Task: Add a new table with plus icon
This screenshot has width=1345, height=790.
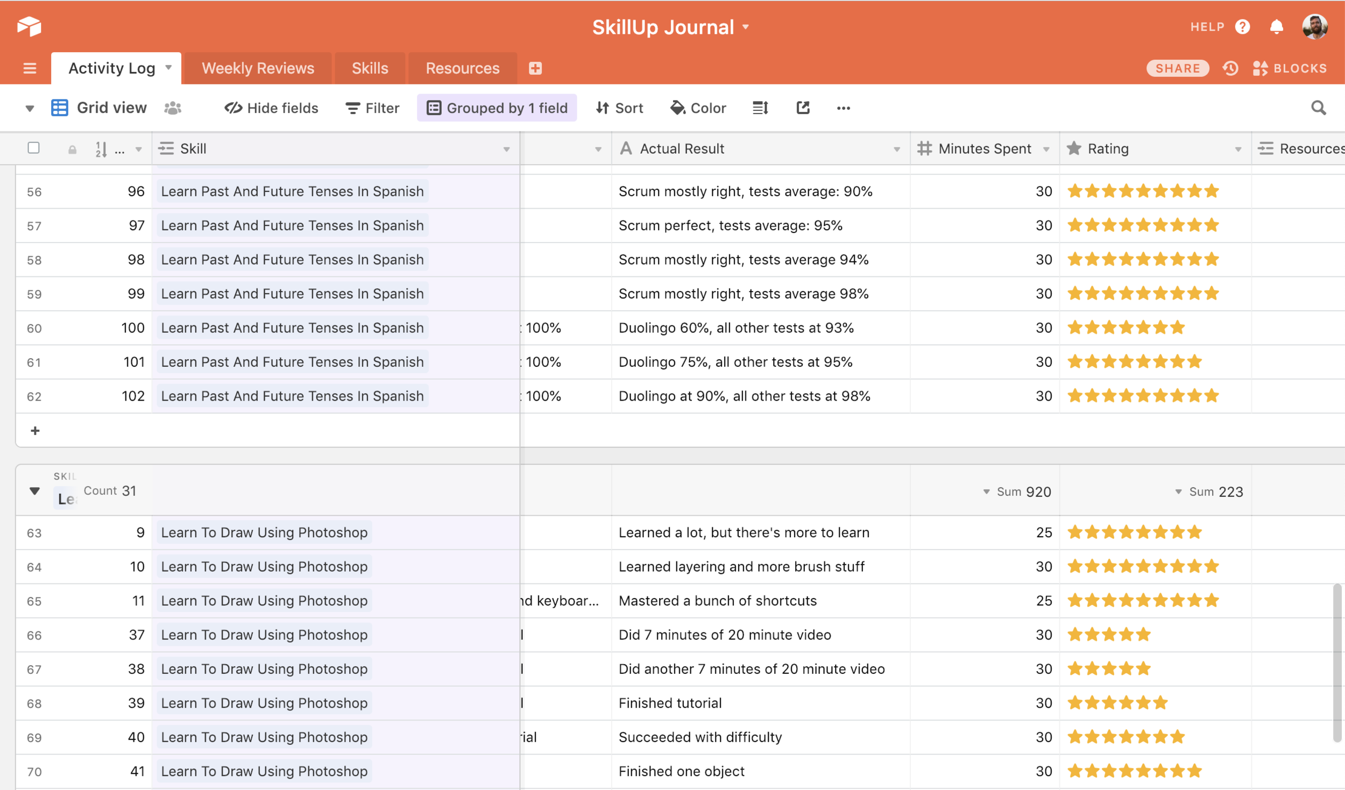Action: point(535,68)
